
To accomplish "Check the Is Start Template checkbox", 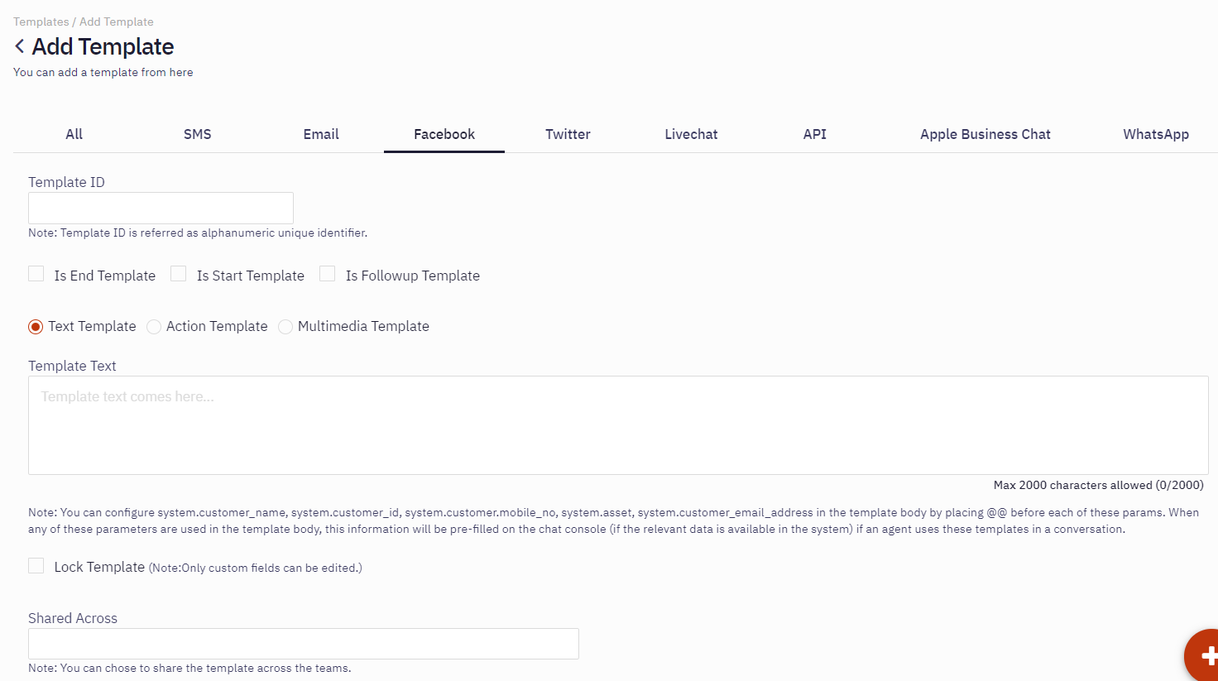I will tap(179, 274).
